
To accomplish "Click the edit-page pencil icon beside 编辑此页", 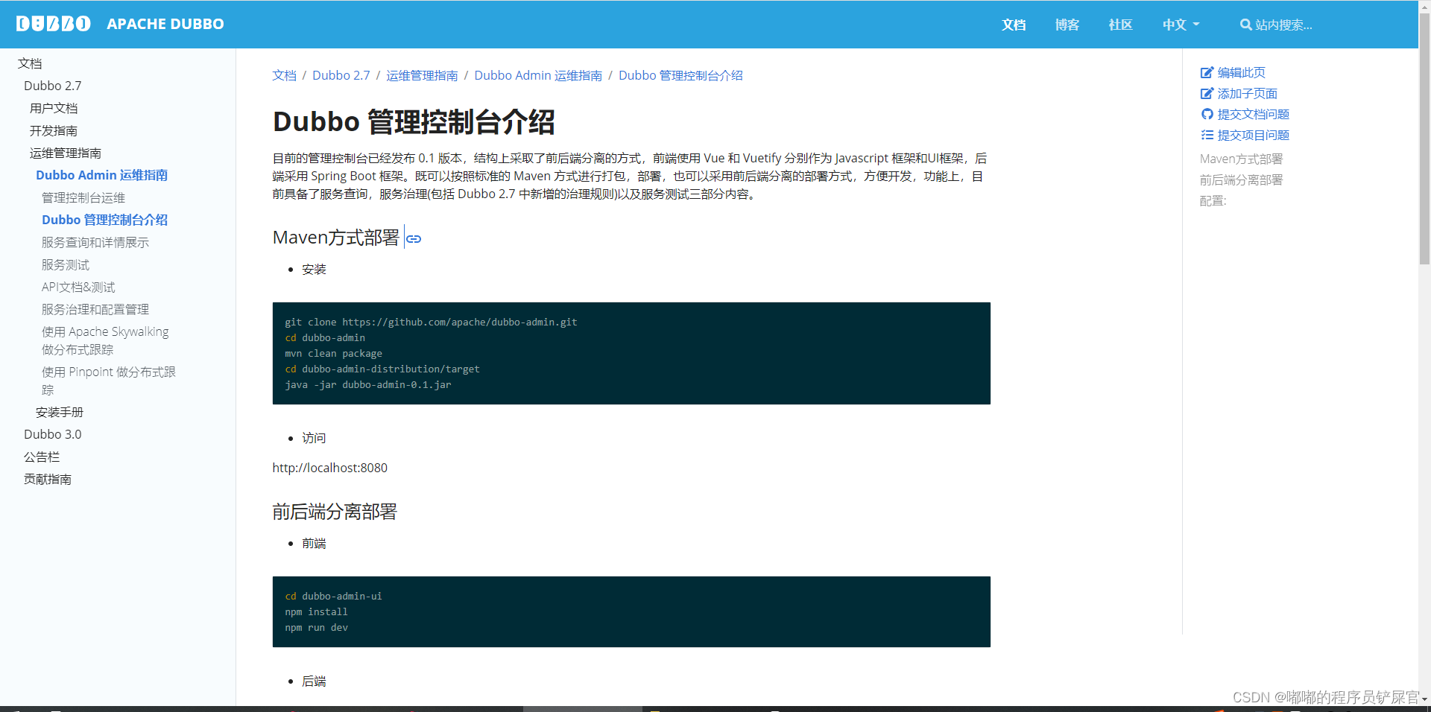I will [x=1207, y=72].
